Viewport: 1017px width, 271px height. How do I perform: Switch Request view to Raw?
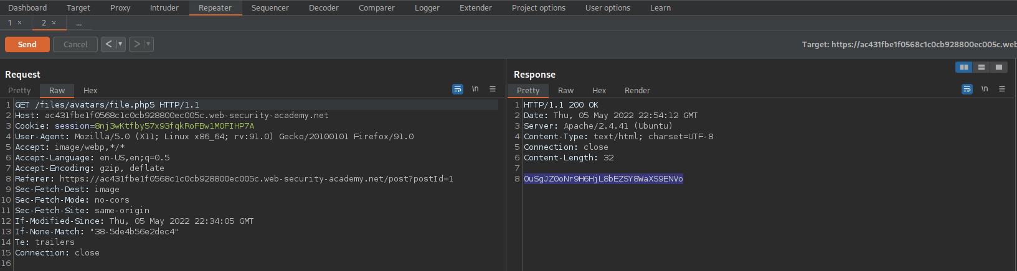[57, 90]
